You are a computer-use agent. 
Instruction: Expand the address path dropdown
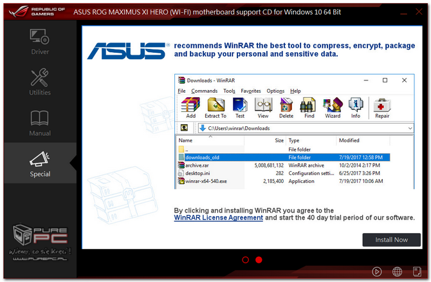point(410,128)
